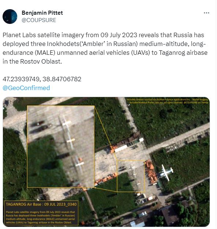Open the @COUPSURE handle link
Screen dimensions: 217x229
tap(39, 20)
